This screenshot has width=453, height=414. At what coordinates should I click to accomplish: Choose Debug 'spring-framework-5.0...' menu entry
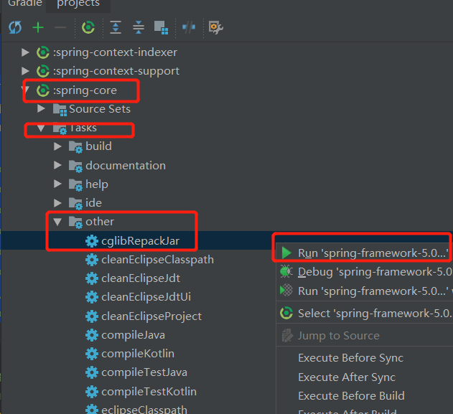tap(365, 272)
